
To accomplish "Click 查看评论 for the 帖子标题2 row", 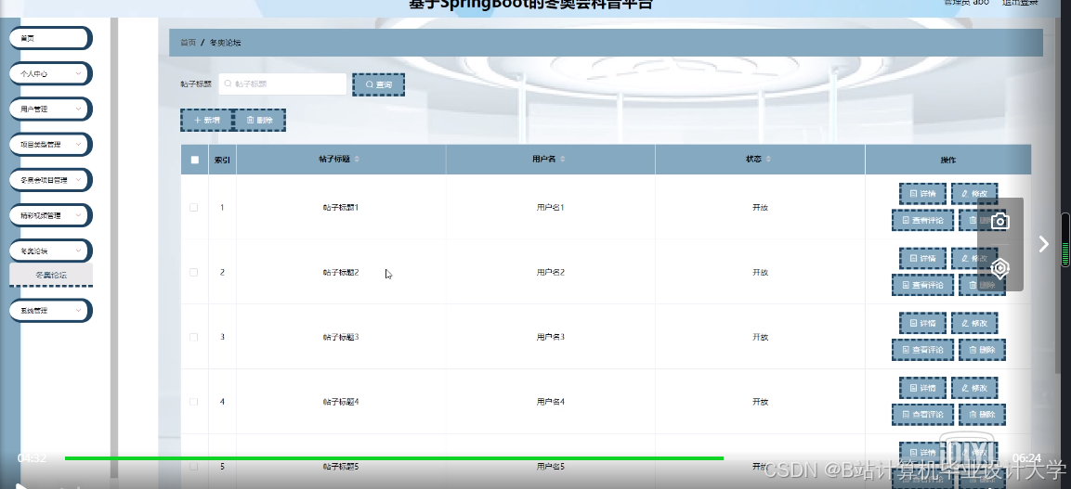I will [x=922, y=285].
